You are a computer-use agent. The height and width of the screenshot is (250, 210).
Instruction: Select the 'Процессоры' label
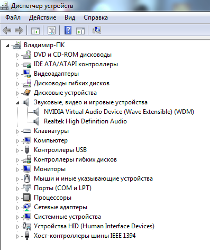point(52,198)
